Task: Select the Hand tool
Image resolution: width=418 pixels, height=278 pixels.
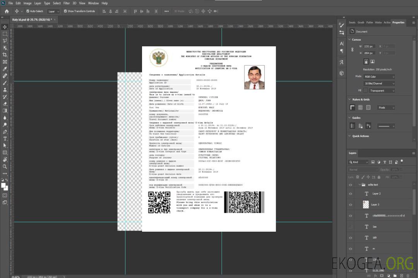Action: click(5, 159)
